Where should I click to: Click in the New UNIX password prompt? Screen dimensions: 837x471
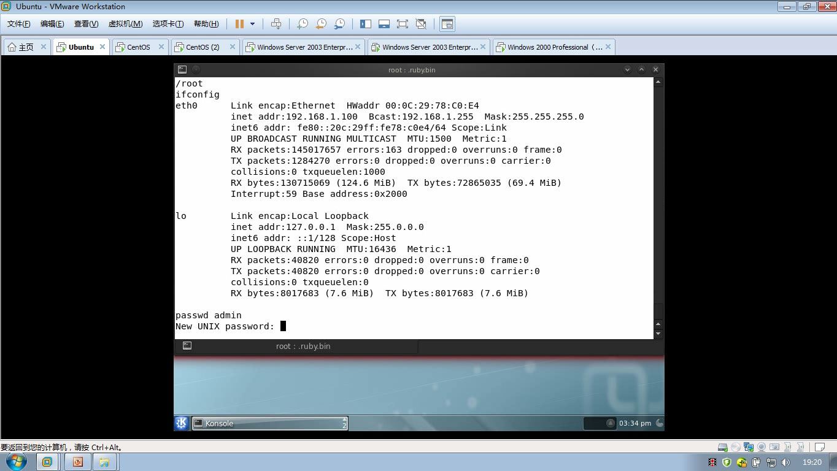(x=283, y=326)
